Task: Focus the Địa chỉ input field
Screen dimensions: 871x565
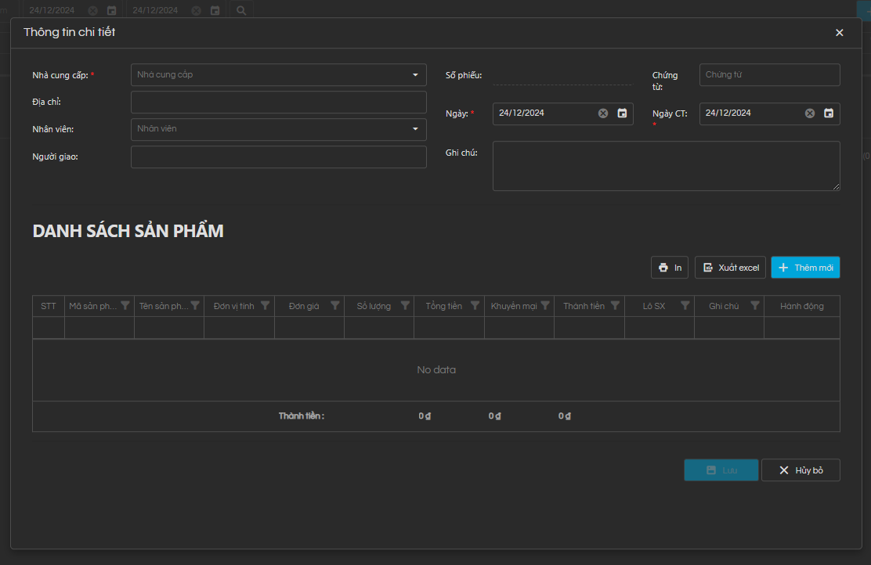Action: click(278, 103)
